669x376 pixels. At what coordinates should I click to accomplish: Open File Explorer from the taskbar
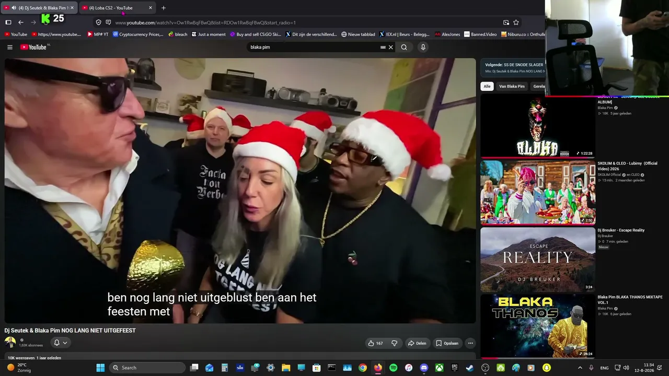tap(286, 368)
